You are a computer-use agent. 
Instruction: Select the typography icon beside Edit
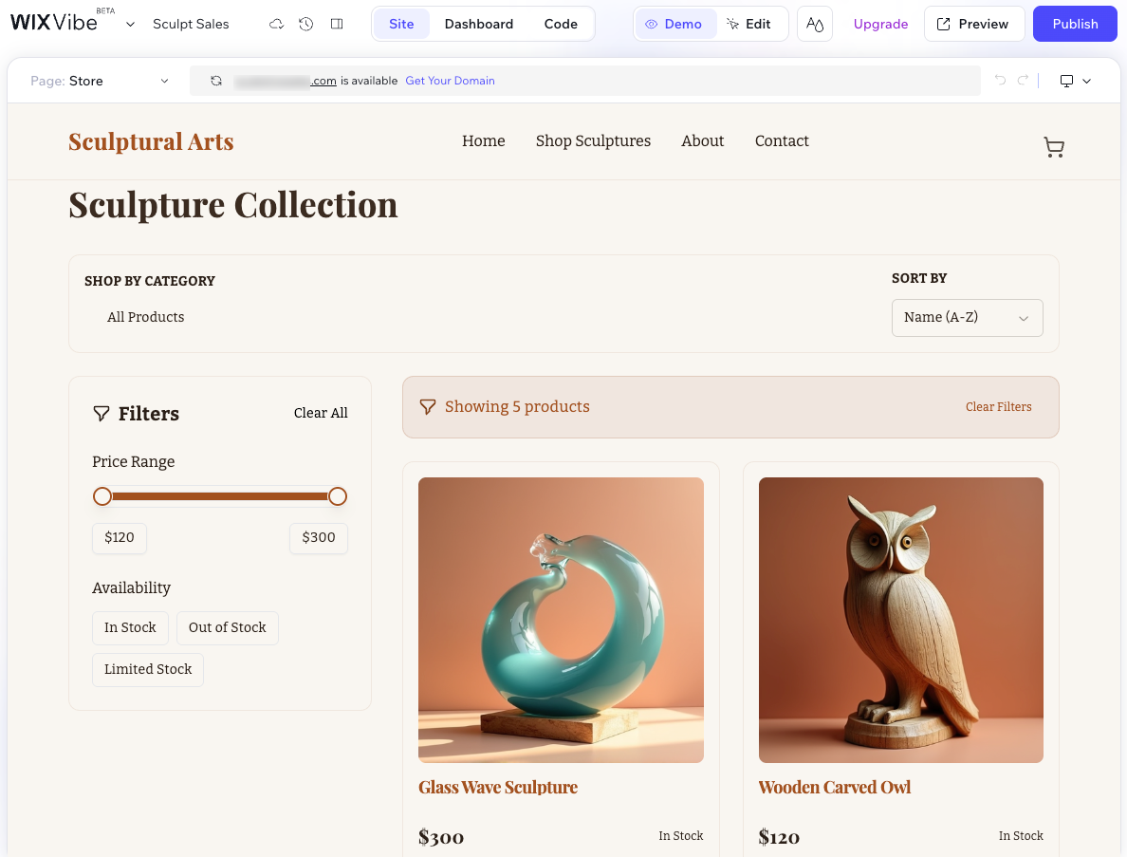[x=814, y=24]
